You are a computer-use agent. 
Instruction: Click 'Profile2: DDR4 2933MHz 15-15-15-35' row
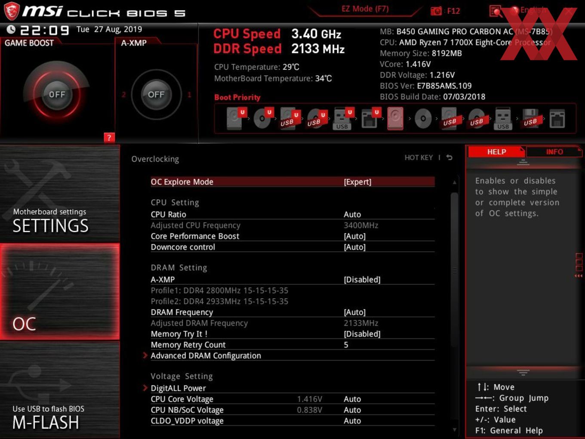(219, 301)
